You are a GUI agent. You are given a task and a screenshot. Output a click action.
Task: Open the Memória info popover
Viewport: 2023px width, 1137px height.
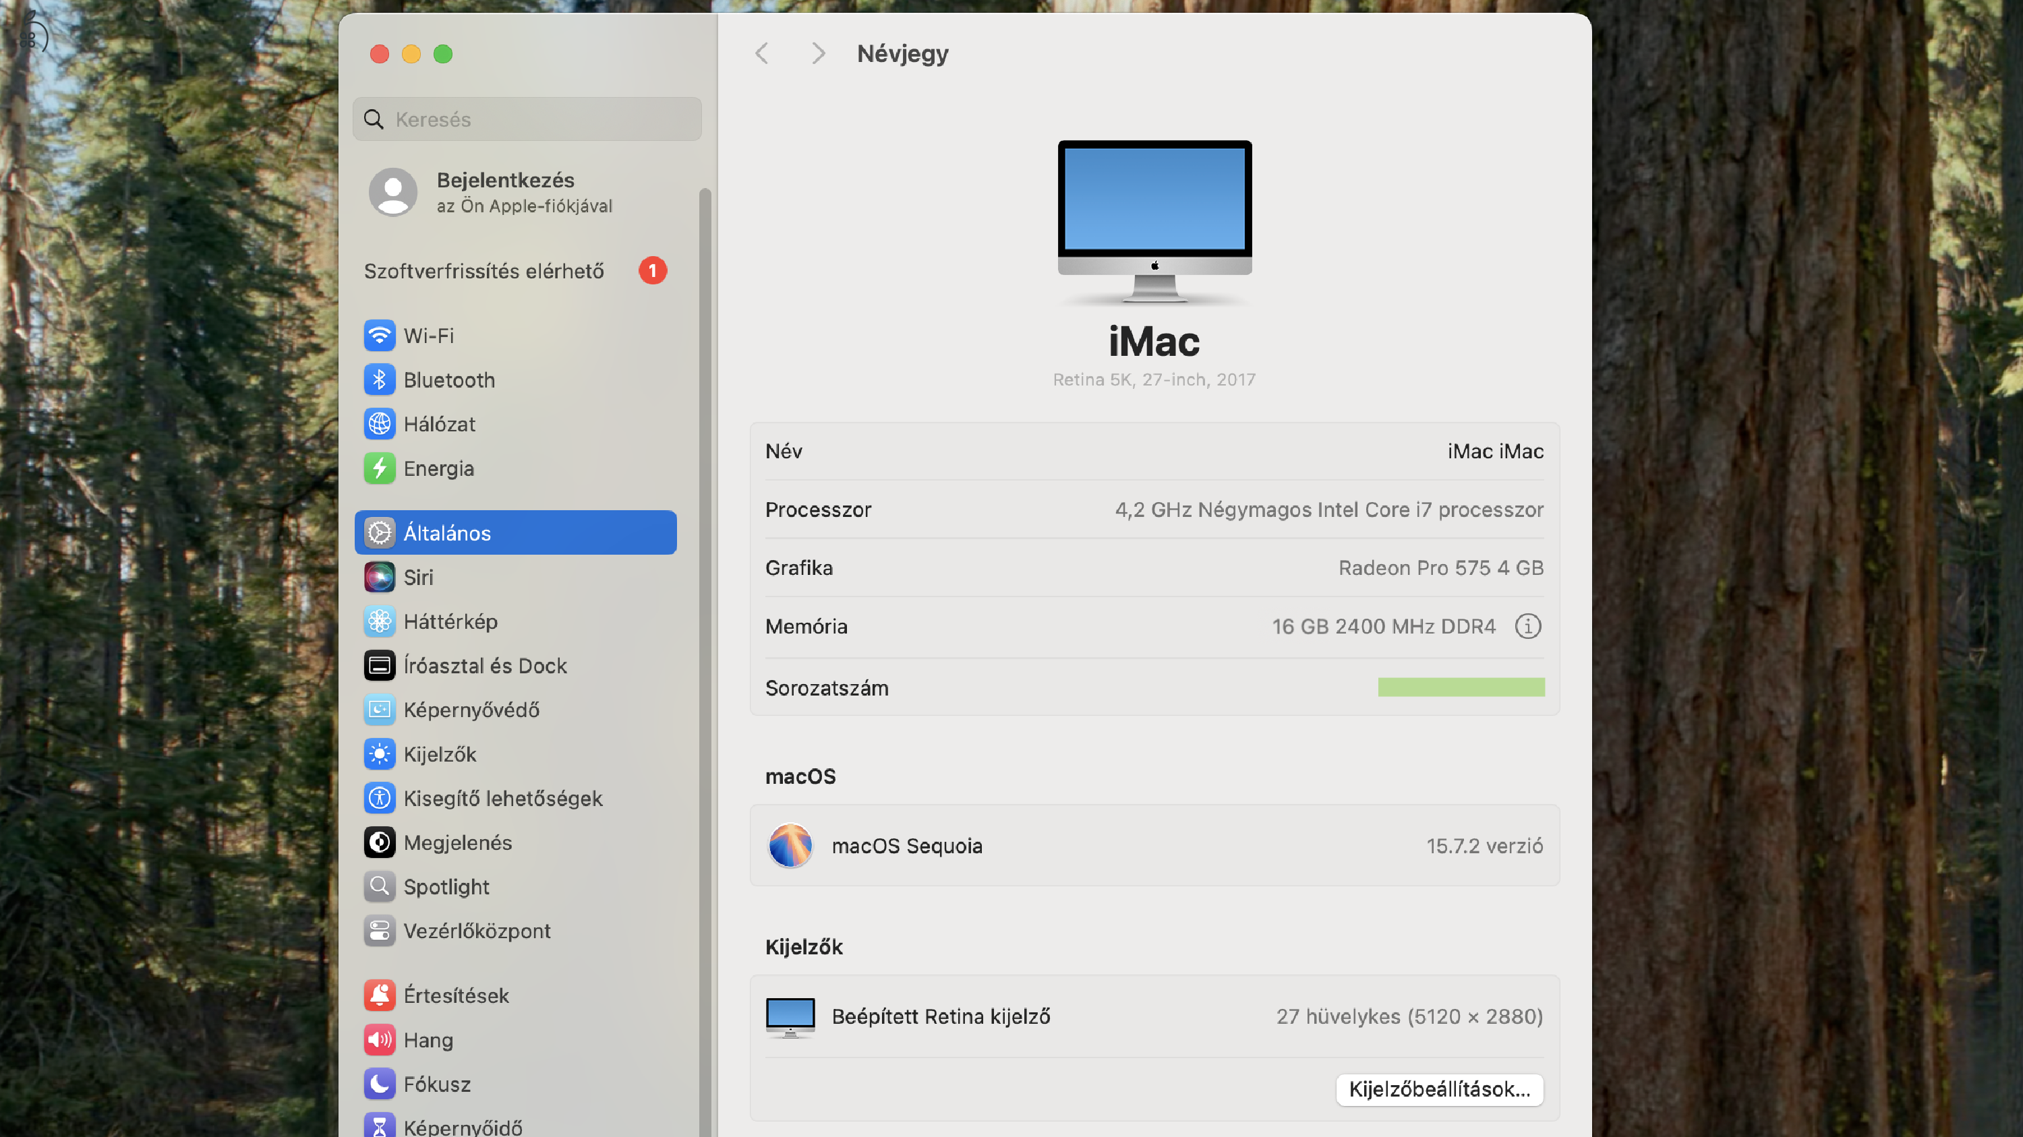coord(1527,626)
